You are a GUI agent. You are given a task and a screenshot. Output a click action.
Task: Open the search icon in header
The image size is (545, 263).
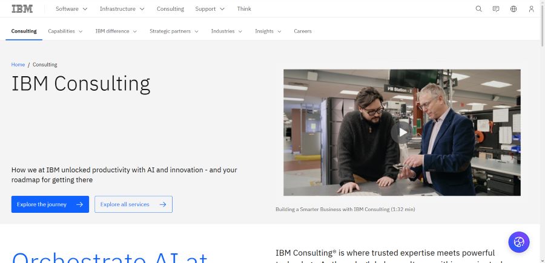click(478, 8)
